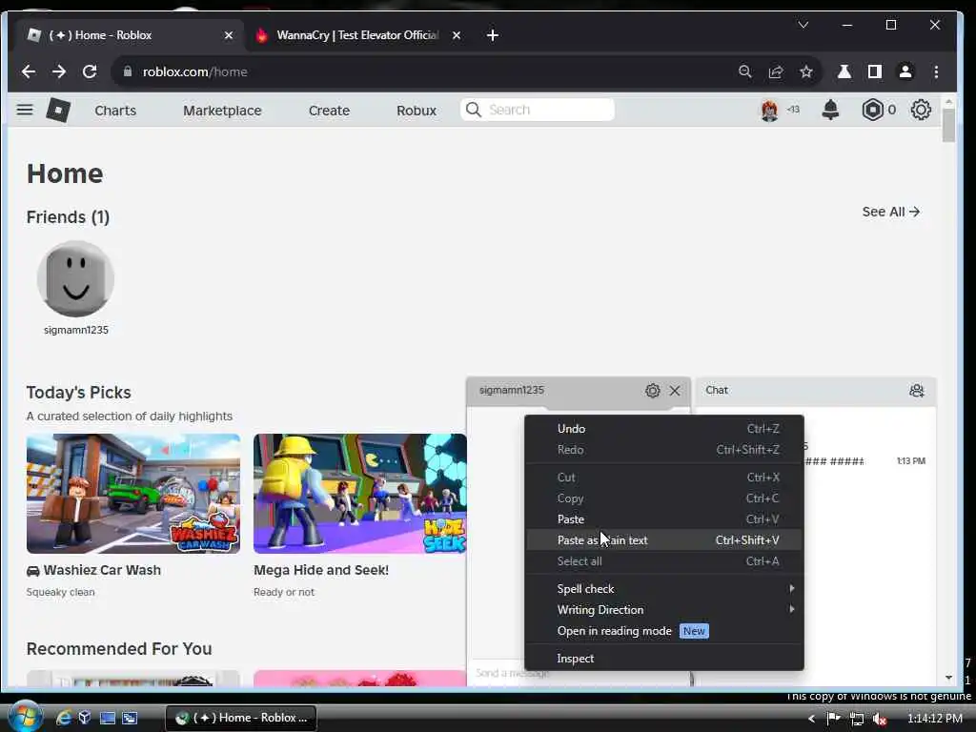Show hidden system tray icons
The width and height of the screenshot is (976, 732).
(x=811, y=719)
